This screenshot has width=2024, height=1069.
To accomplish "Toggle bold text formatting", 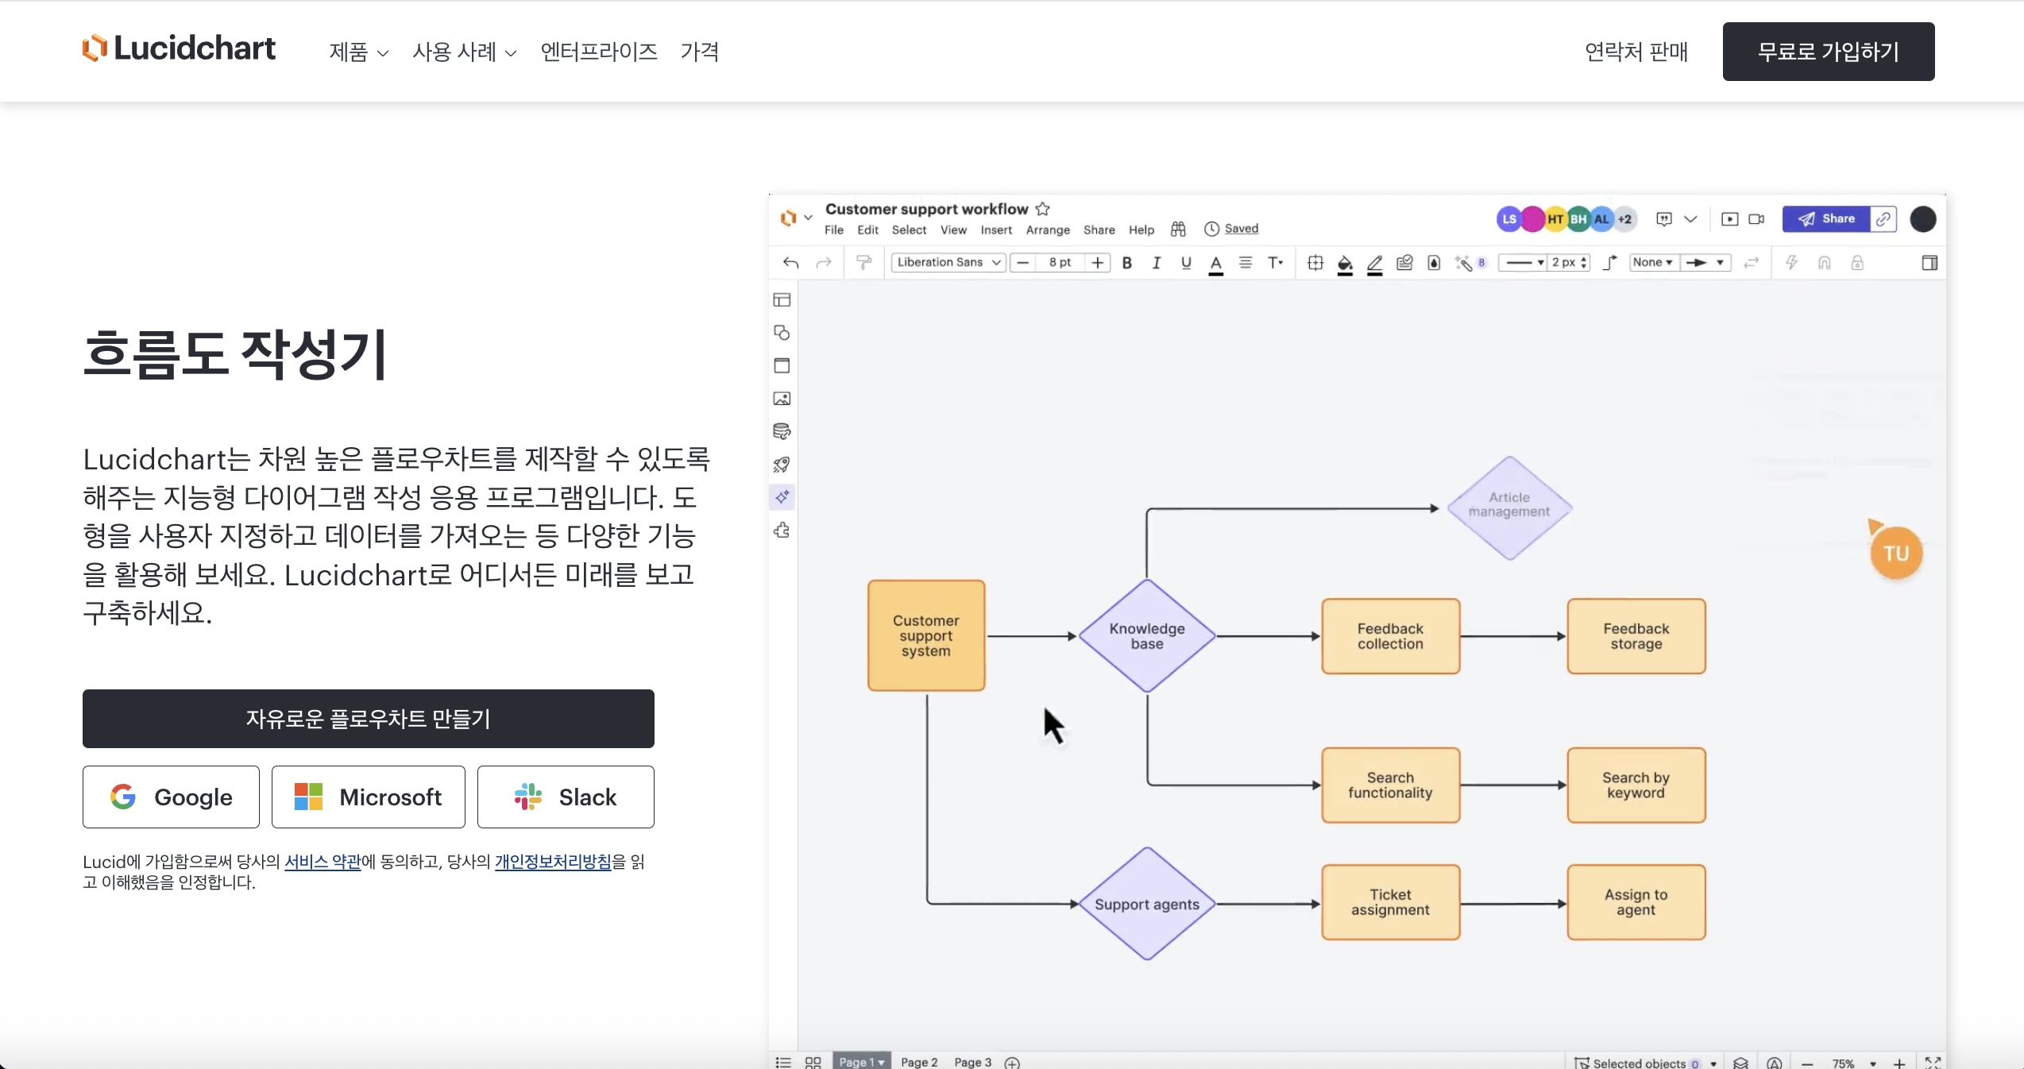I will (x=1127, y=263).
